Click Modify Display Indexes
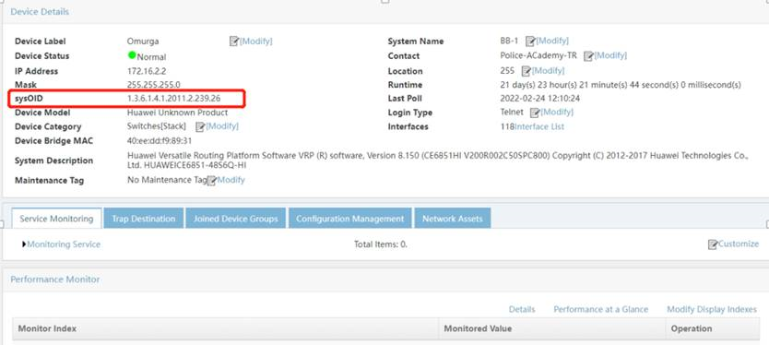Image resolution: width=769 pixels, height=345 pixels. pos(712,309)
